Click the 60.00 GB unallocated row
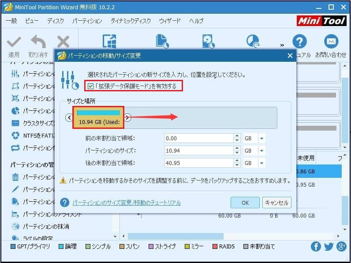Screen dimensions: 351x263 click(231, 215)
